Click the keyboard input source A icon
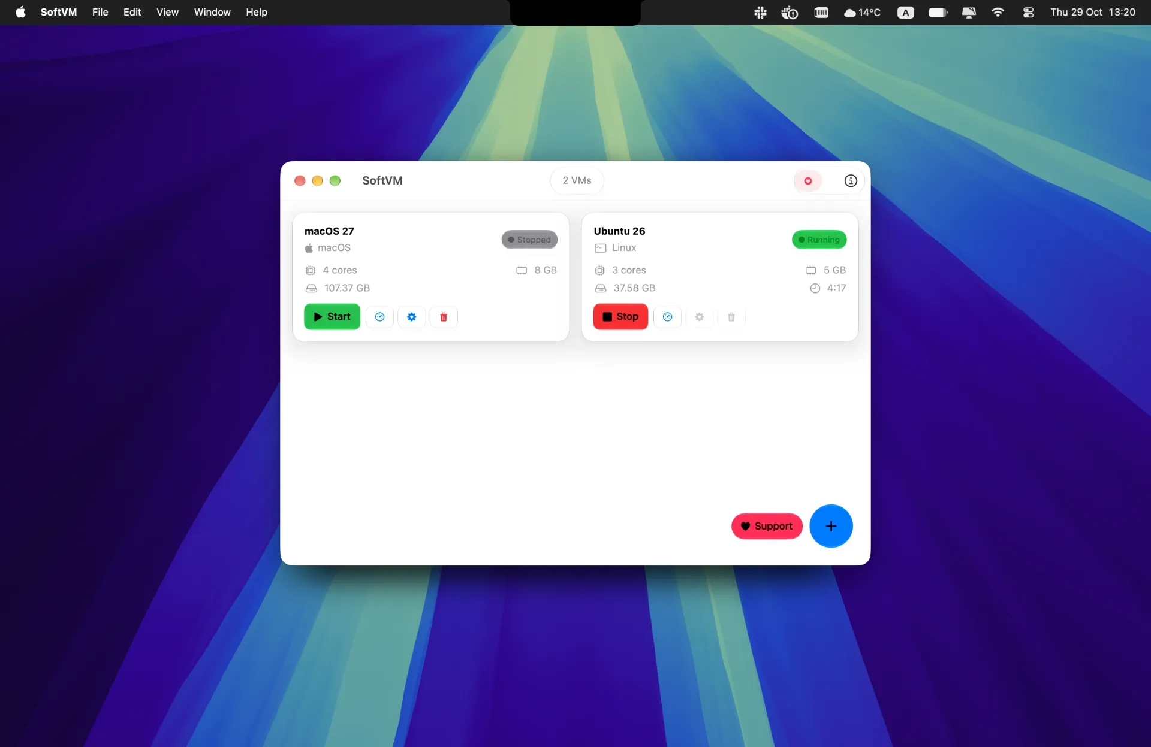Screen dimensions: 1151x747 point(905,12)
